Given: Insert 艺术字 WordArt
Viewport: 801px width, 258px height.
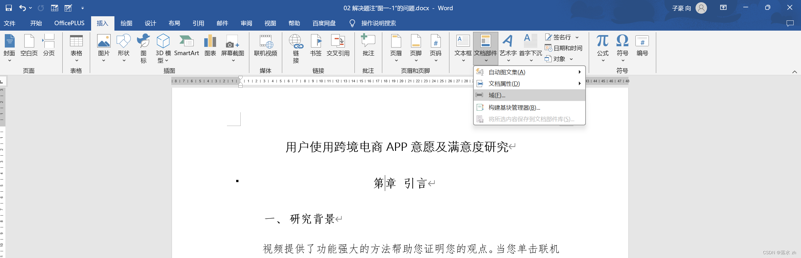Looking at the screenshot, I should pyautogui.click(x=508, y=48).
